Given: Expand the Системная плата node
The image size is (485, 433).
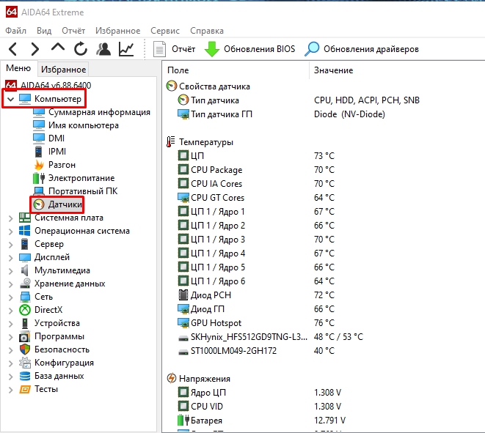Looking at the screenshot, I should coord(11,218).
